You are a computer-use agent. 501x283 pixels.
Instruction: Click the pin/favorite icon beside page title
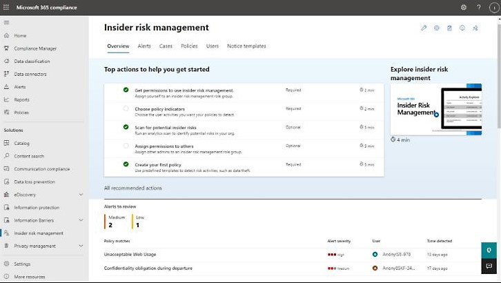point(475,28)
